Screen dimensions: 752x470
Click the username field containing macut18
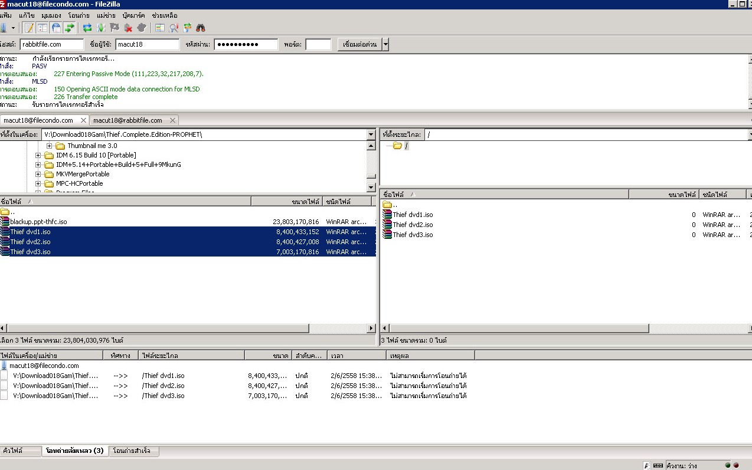pyautogui.click(x=147, y=44)
